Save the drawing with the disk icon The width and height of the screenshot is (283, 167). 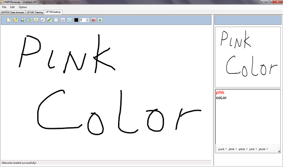click(23, 20)
